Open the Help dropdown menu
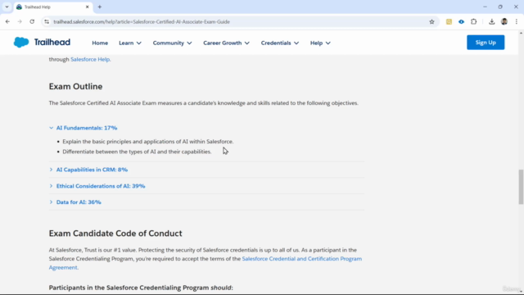 click(x=320, y=43)
